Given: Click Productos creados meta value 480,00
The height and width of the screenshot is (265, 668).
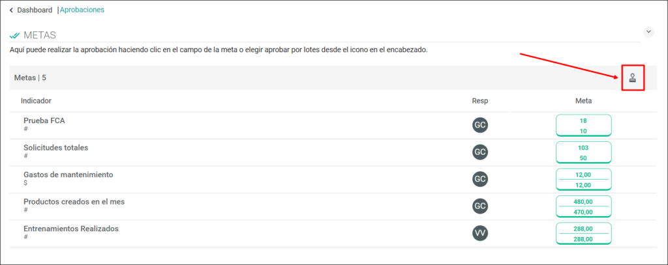Looking at the screenshot, I should point(584,202).
